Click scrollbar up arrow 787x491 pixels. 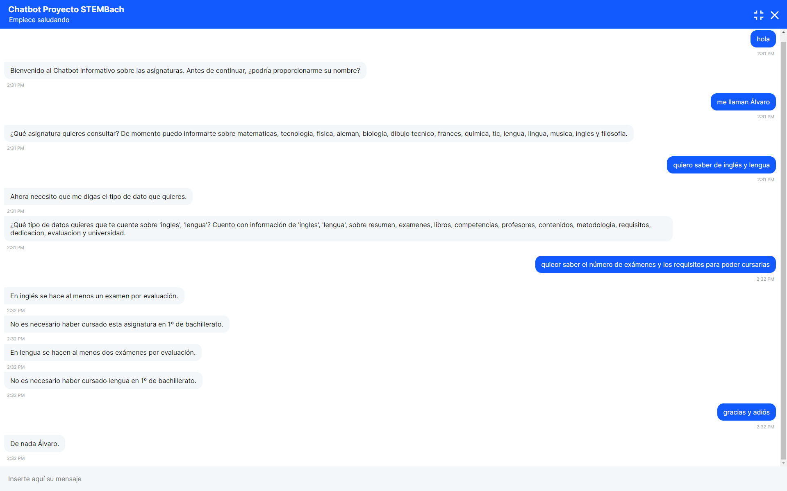(x=783, y=32)
